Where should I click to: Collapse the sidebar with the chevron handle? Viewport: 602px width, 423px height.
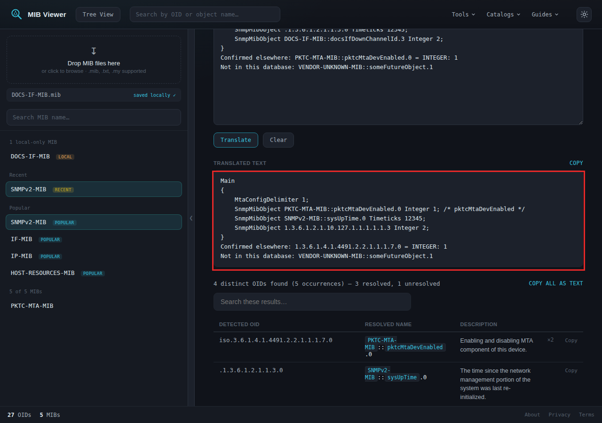coord(191,218)
